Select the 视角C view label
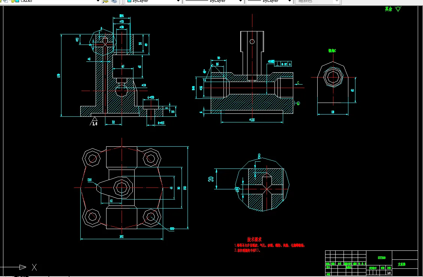The width and height of the screenshot is (423, 277). coord(332,51)
